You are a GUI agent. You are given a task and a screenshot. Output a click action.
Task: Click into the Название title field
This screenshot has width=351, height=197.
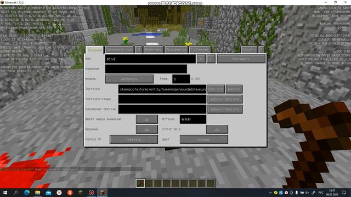[x=146, y=69]
